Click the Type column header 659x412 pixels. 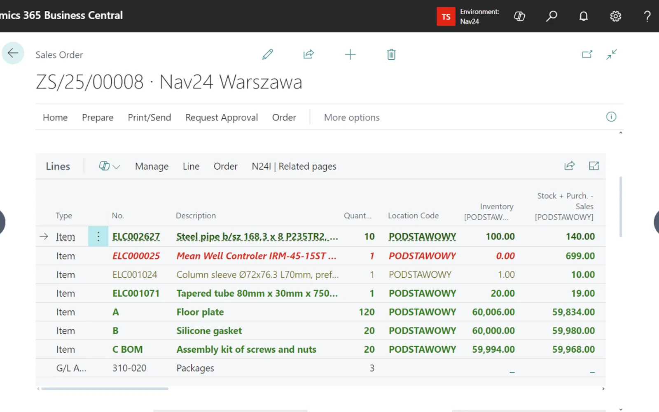click(x=64, y=215)
